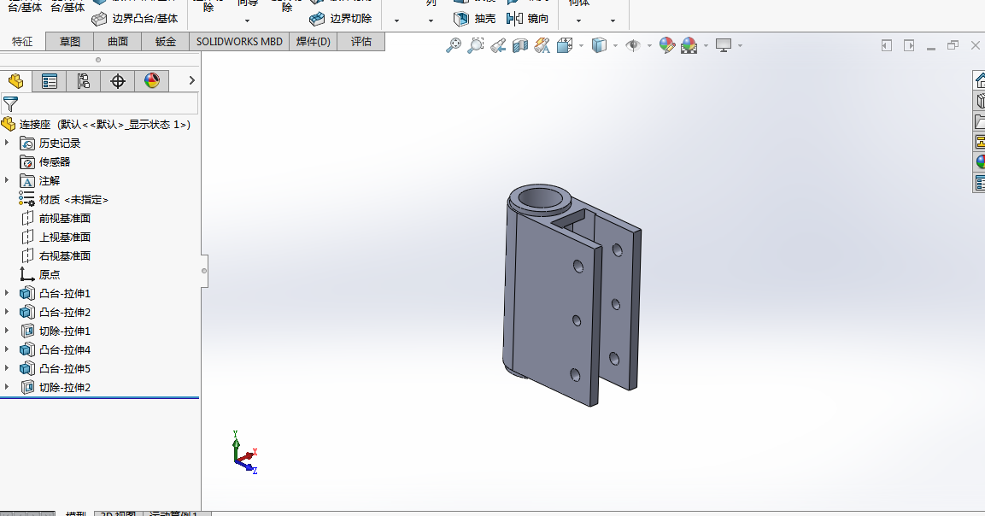The width and height of the screenshot is (985, 516).
Task: Open Custom Properties task pane icon
Action: pos(979,183)
